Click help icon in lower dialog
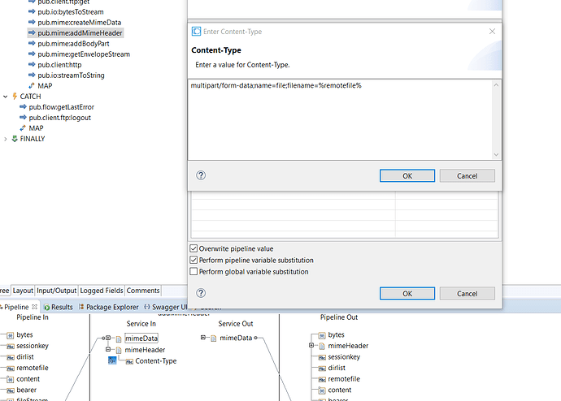561x401 pixels. coord(201,293)
